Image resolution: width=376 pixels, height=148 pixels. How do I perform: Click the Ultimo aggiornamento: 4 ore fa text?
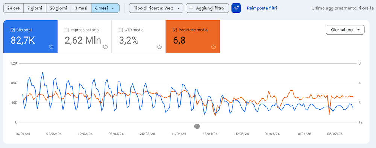point(343,8)
